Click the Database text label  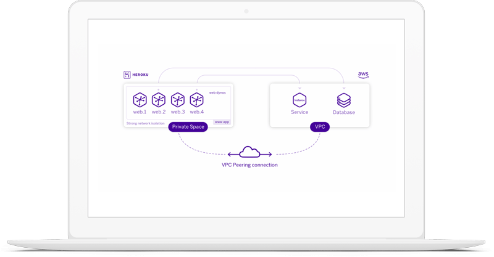pyautogui.click(x=344, y=113)
